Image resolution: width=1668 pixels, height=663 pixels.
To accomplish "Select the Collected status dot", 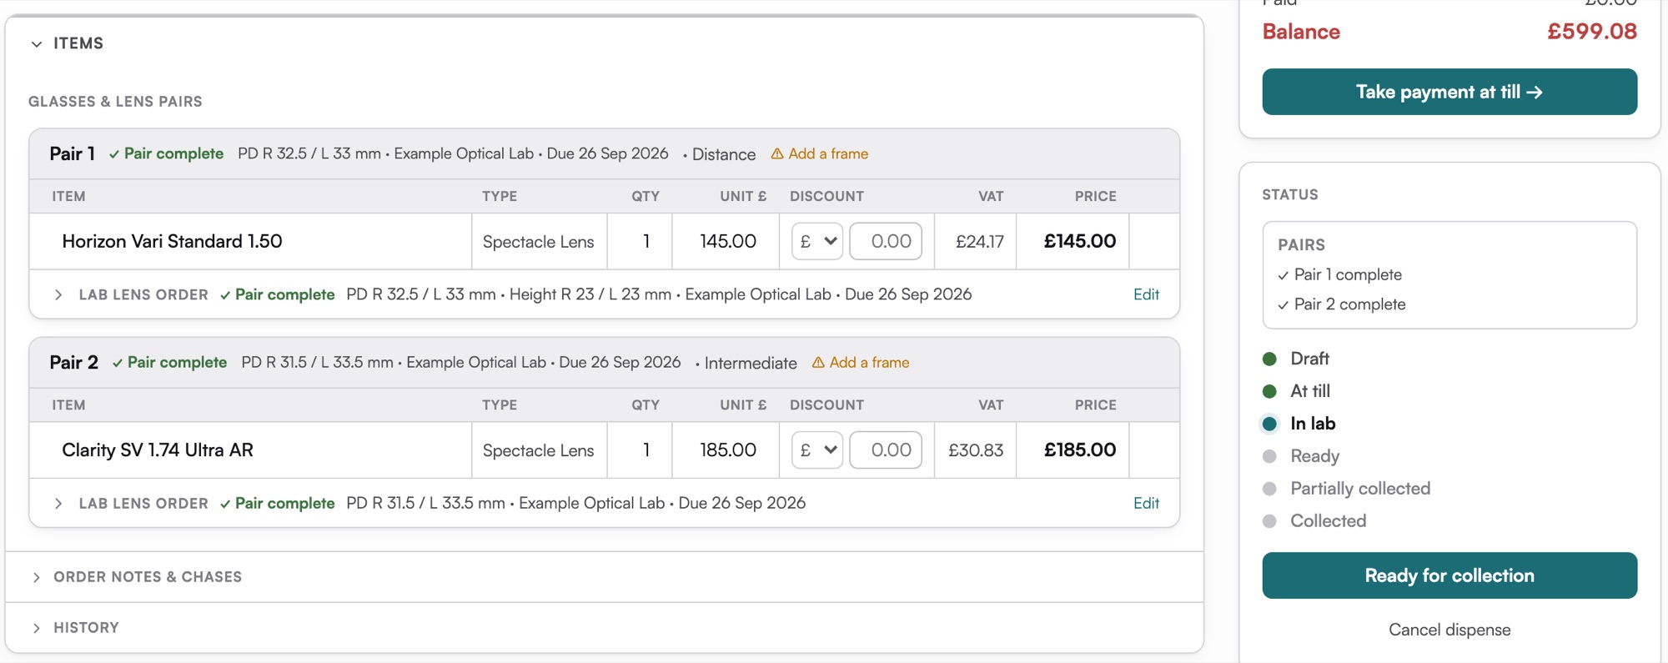I will click(1269, 521).
